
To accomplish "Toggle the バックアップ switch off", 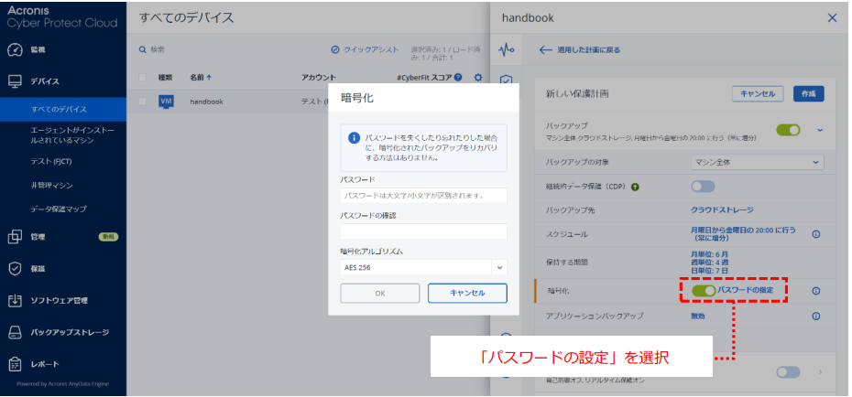I will point(788,131).
